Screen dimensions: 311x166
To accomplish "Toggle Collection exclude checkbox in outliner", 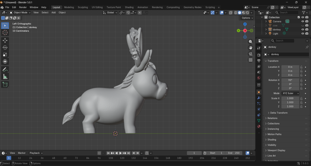I will (299, 17).
